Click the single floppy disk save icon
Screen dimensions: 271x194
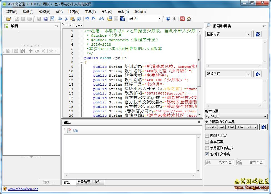(39, 19)
